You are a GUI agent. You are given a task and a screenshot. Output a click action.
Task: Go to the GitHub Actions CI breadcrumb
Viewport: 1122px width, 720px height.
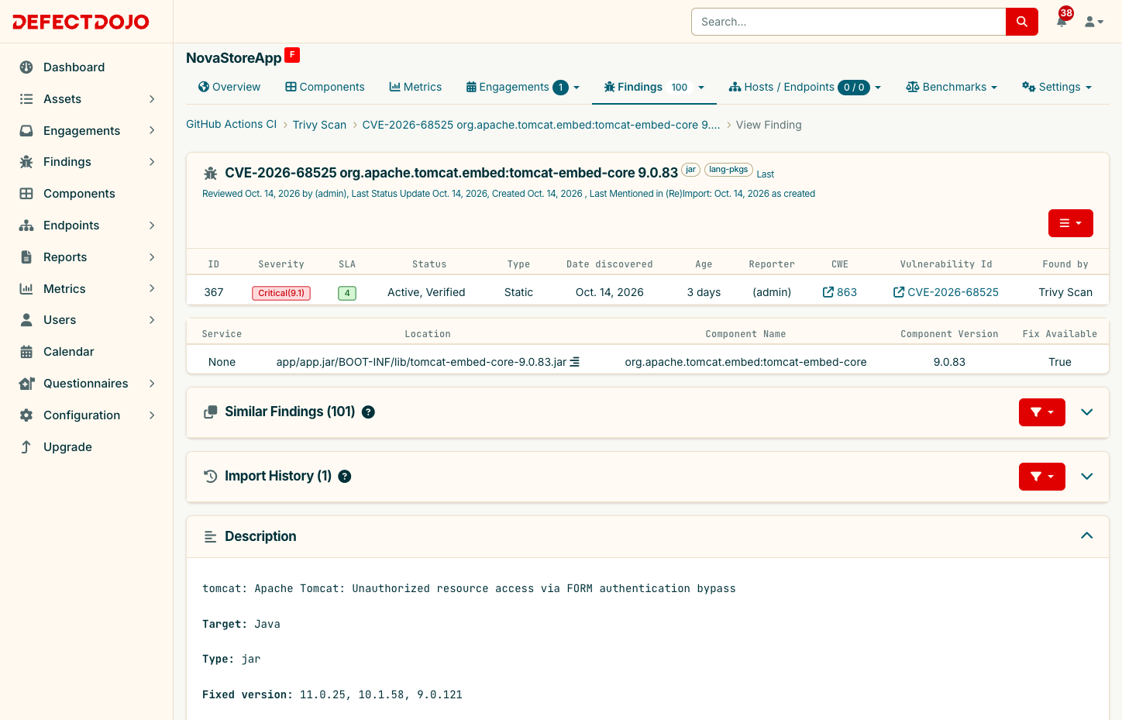[231, 125]
